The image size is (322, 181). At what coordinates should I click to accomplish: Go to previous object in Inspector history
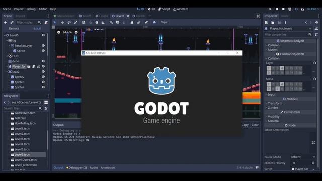pos(306,22)
